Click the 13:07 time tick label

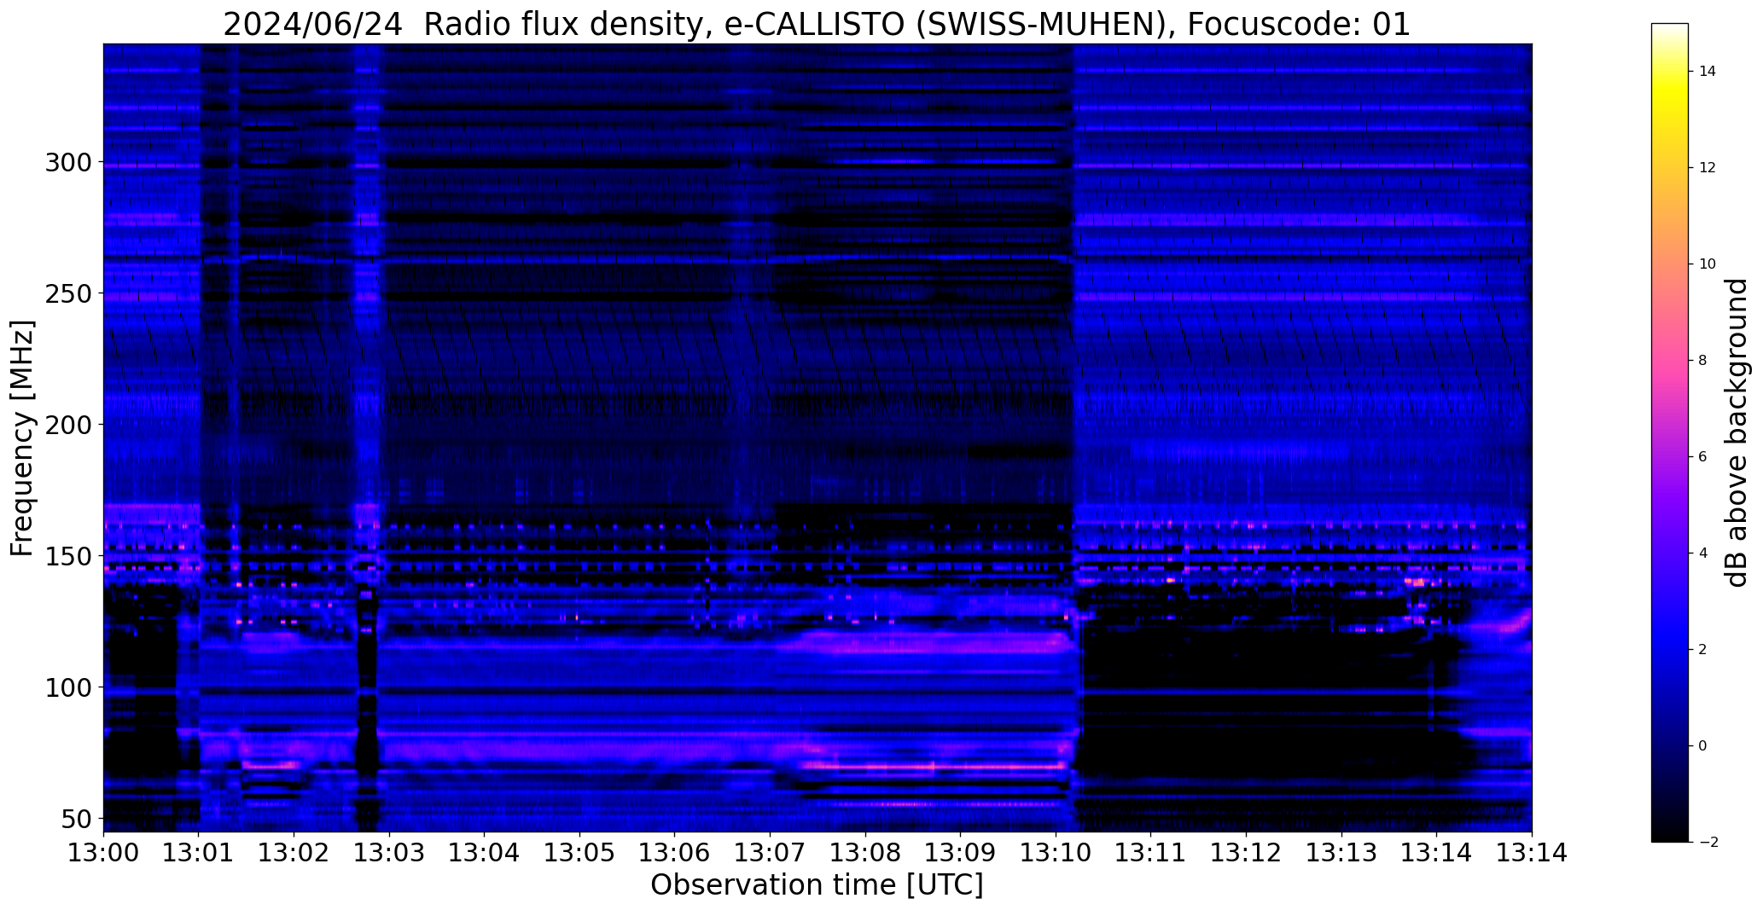point(770,852)
